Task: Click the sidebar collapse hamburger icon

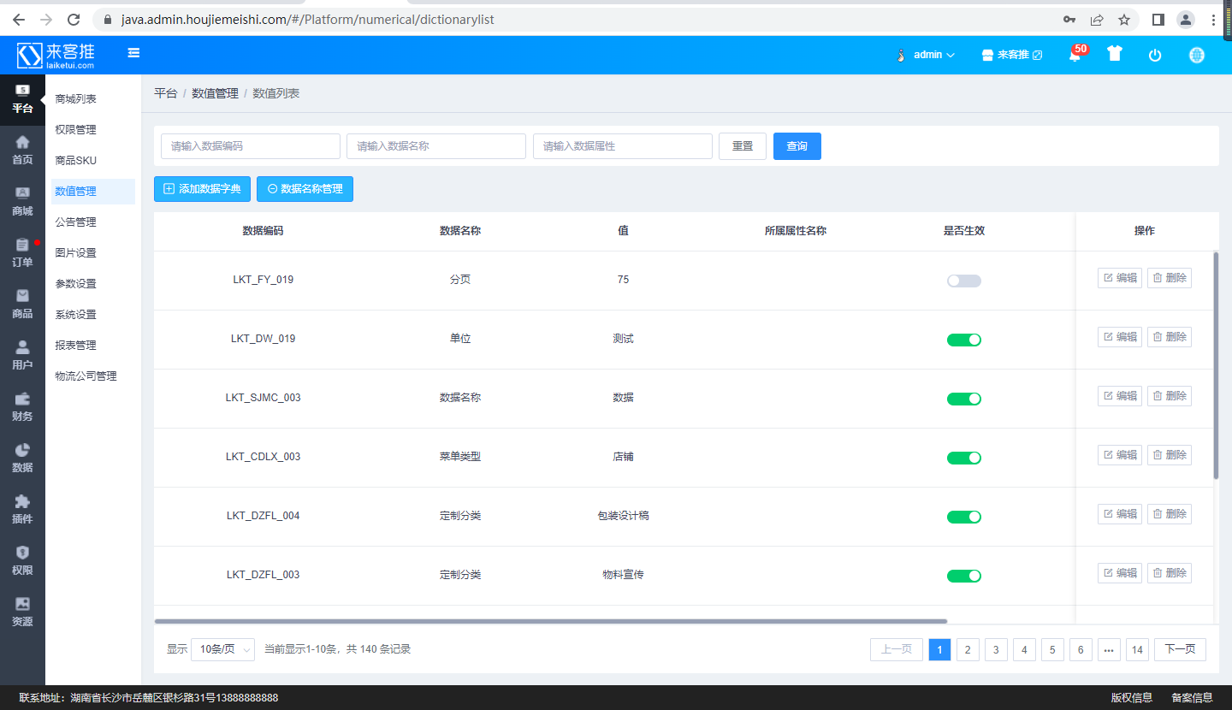Action: [x=133, y=53]
